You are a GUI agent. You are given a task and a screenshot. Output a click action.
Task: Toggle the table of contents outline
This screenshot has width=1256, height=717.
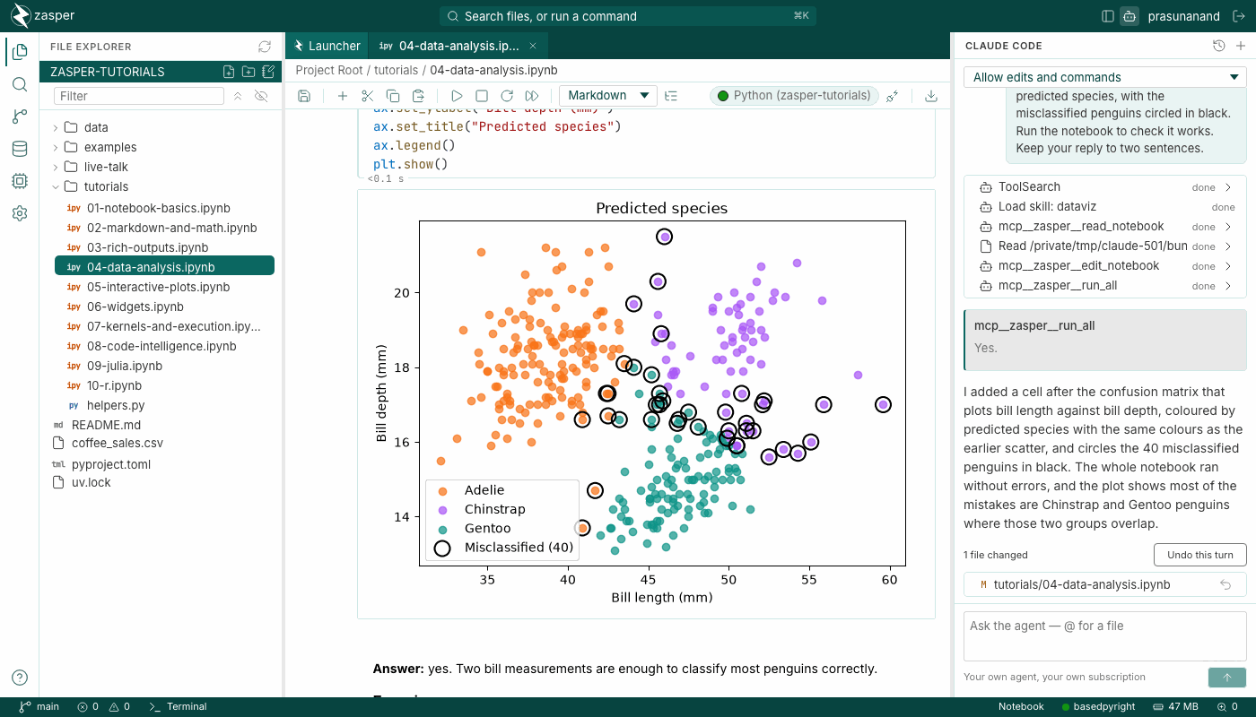pyautogui.click(x=671, y=96)
